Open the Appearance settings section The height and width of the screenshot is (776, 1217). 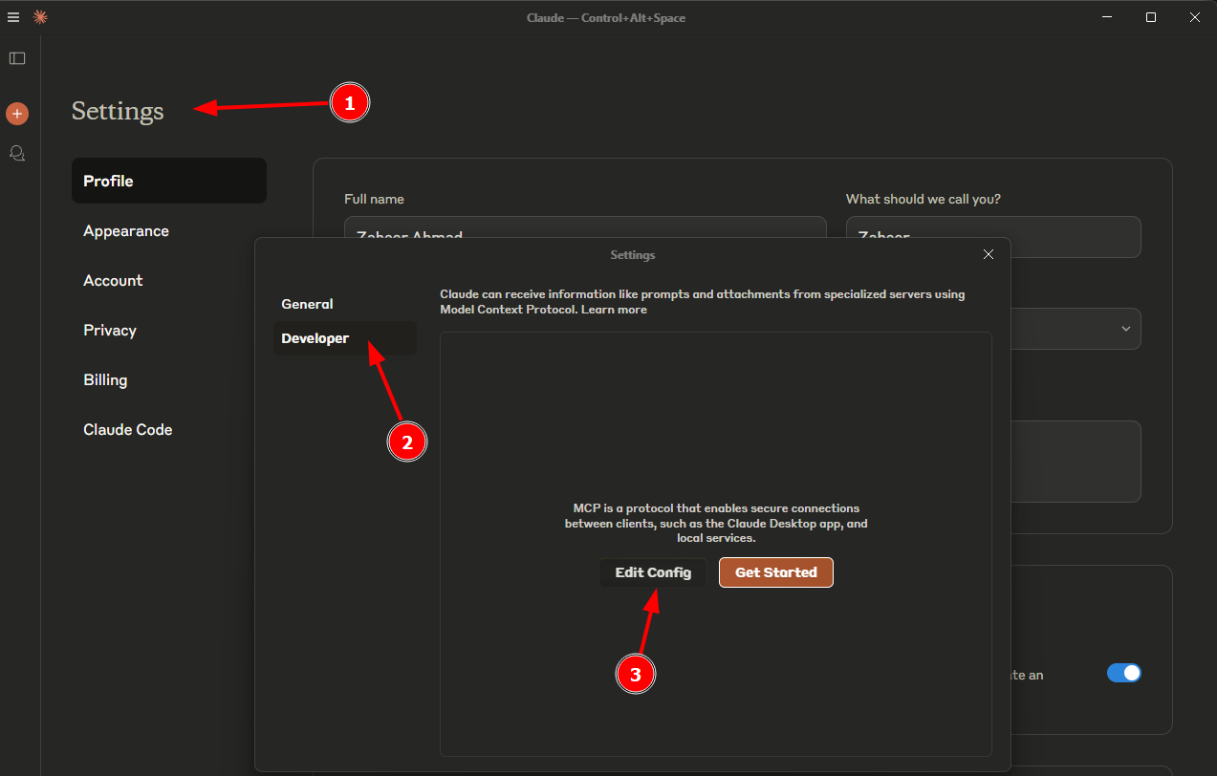point(126,231)
